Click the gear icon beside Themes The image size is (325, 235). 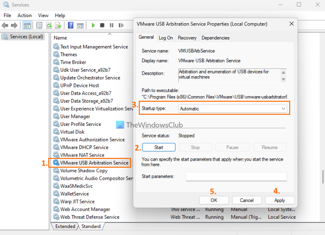pyautogui.click(x=56, y=54)
